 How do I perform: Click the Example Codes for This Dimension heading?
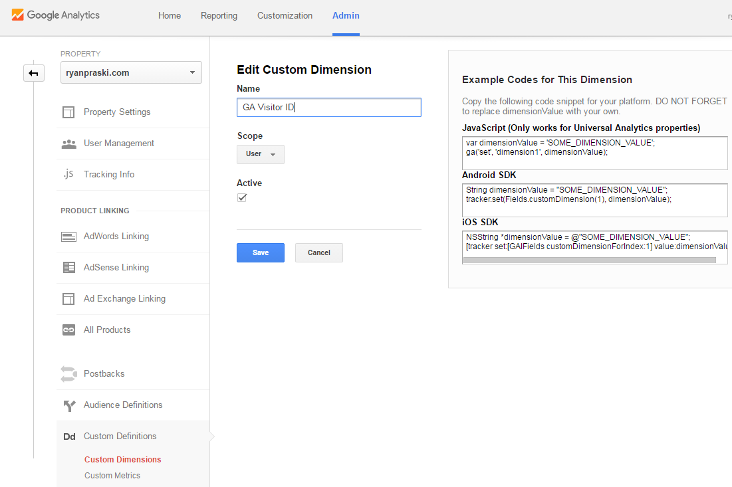click(x=547, y=80)
